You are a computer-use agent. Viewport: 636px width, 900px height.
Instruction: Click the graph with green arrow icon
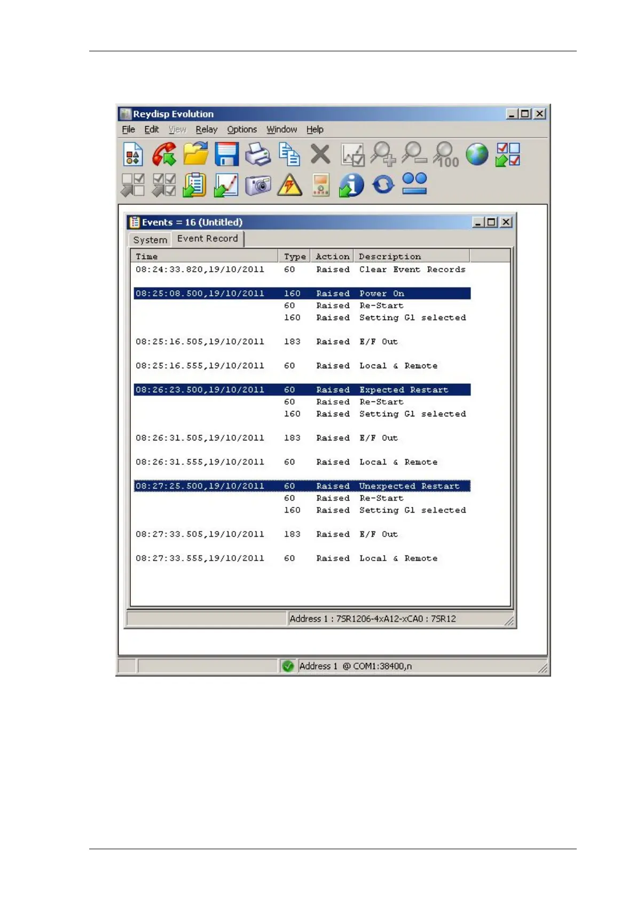[x=226, y=185]
